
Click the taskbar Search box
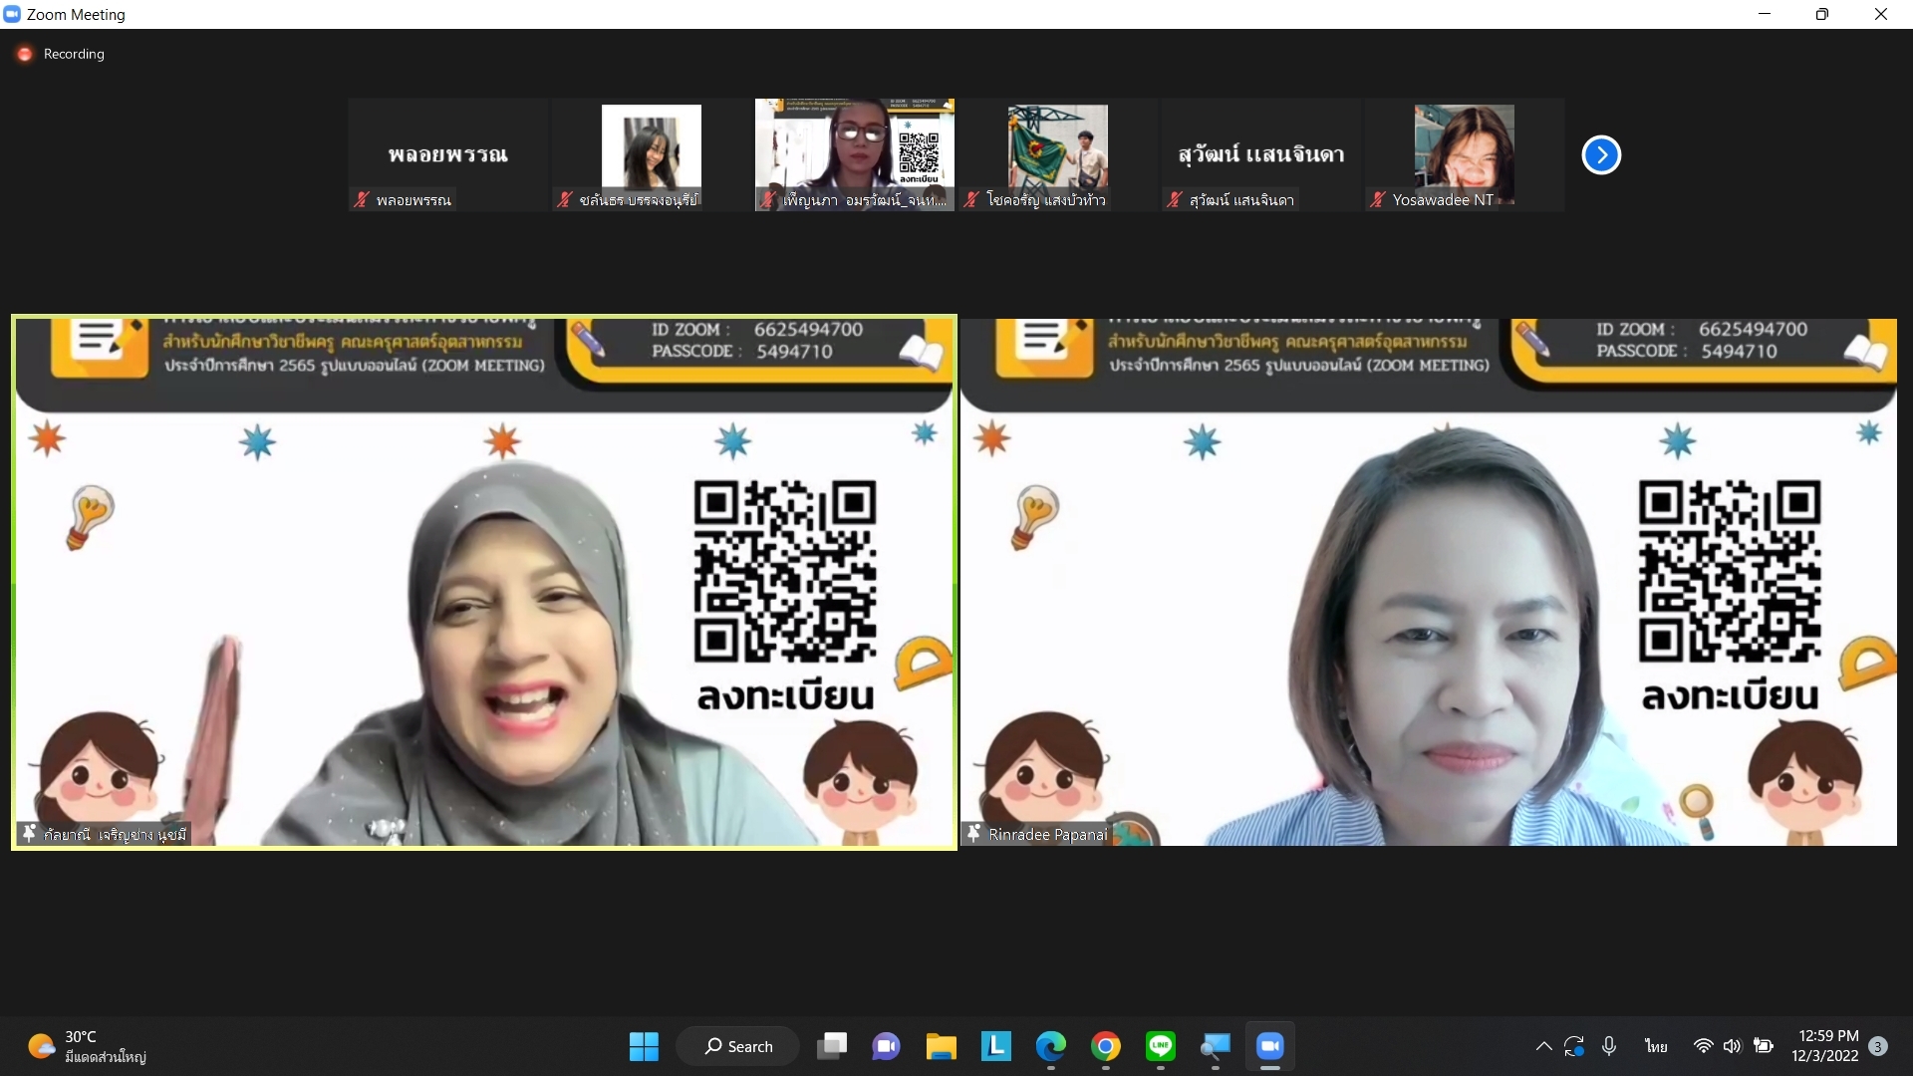pos(737,1046)
